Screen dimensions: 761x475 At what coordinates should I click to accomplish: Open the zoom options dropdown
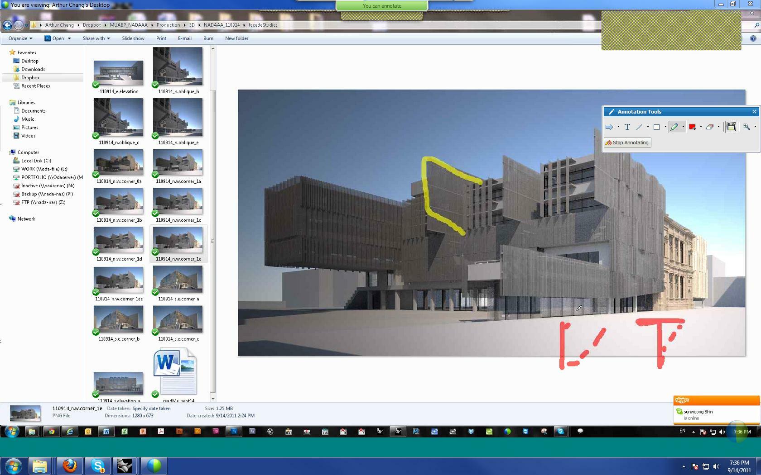(755, 127)
